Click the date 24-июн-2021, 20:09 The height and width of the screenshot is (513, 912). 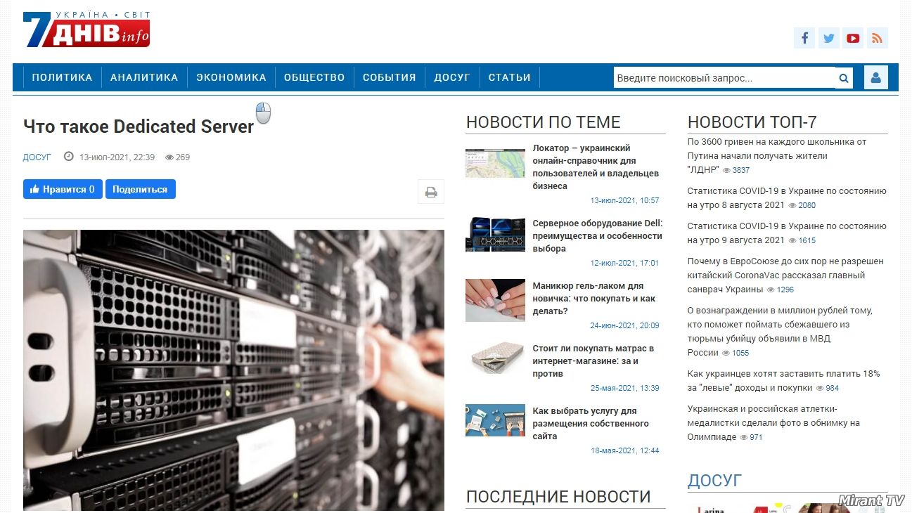point(624,325)
